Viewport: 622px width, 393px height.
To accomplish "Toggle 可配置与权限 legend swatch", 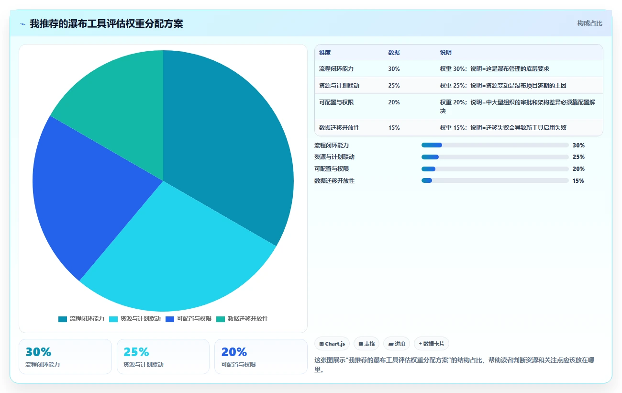I will pos(170,319).
